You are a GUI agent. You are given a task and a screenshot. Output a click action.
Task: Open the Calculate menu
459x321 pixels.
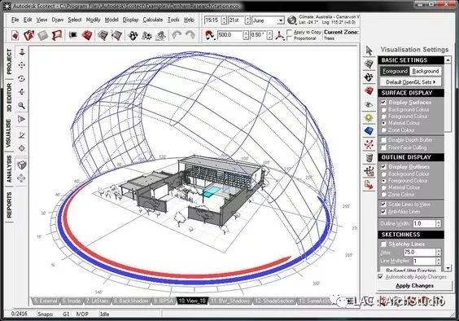tap(153, 20)
